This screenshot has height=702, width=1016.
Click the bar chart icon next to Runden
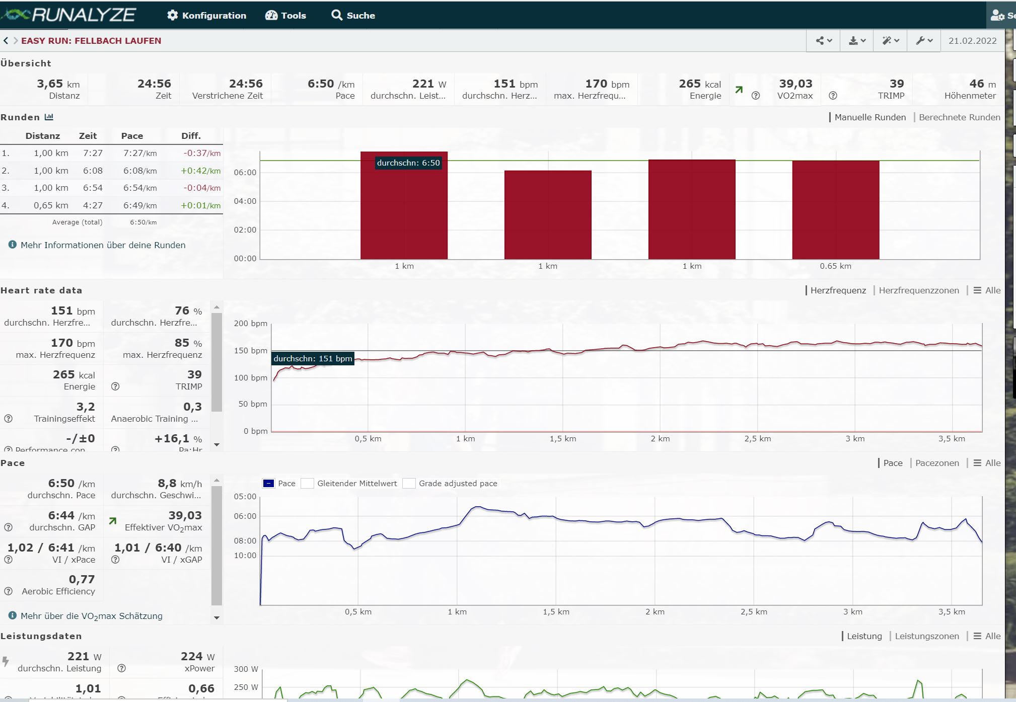[x=49, y=117]
